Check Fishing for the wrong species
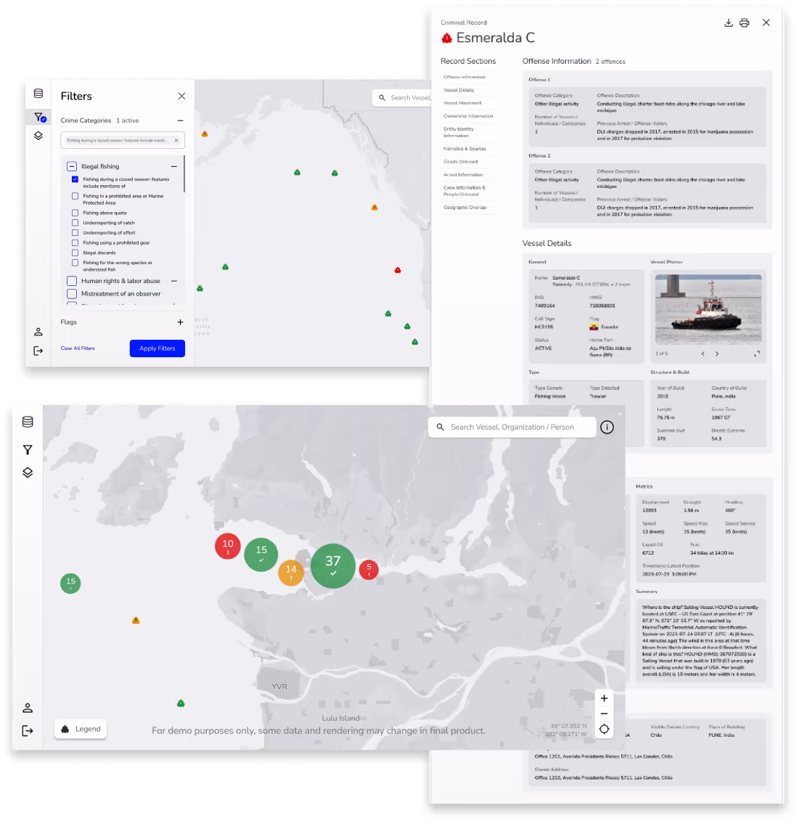 coord(75,263)
